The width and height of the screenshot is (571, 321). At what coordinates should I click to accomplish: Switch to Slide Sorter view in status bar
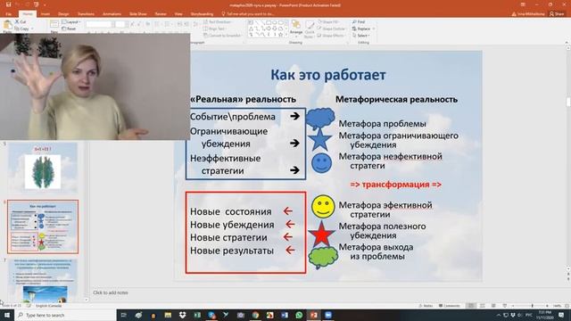point(483,306)
